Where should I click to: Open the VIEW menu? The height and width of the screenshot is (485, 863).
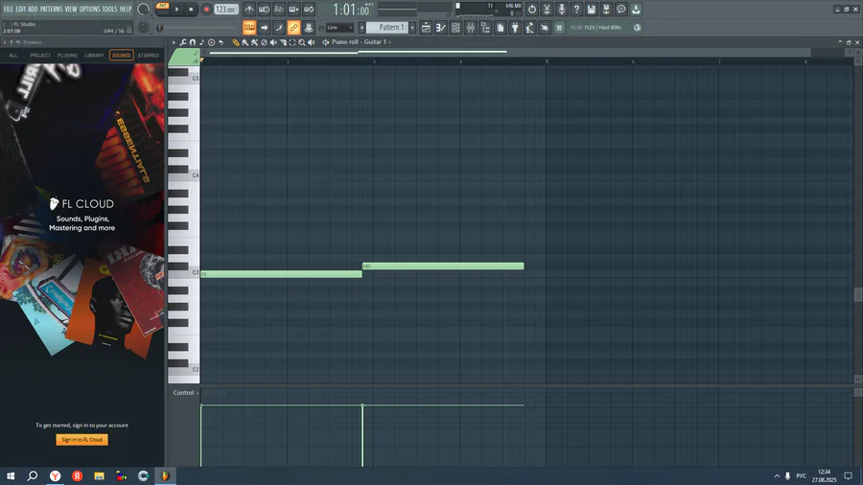(x=71, y=9)
